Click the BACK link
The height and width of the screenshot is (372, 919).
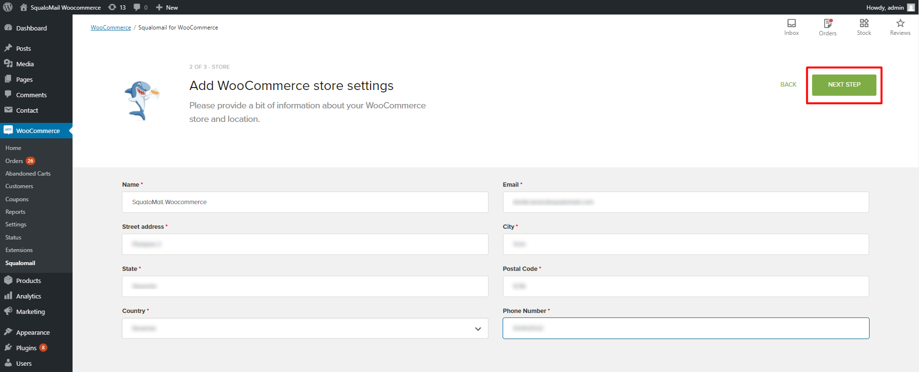point(788,85)
